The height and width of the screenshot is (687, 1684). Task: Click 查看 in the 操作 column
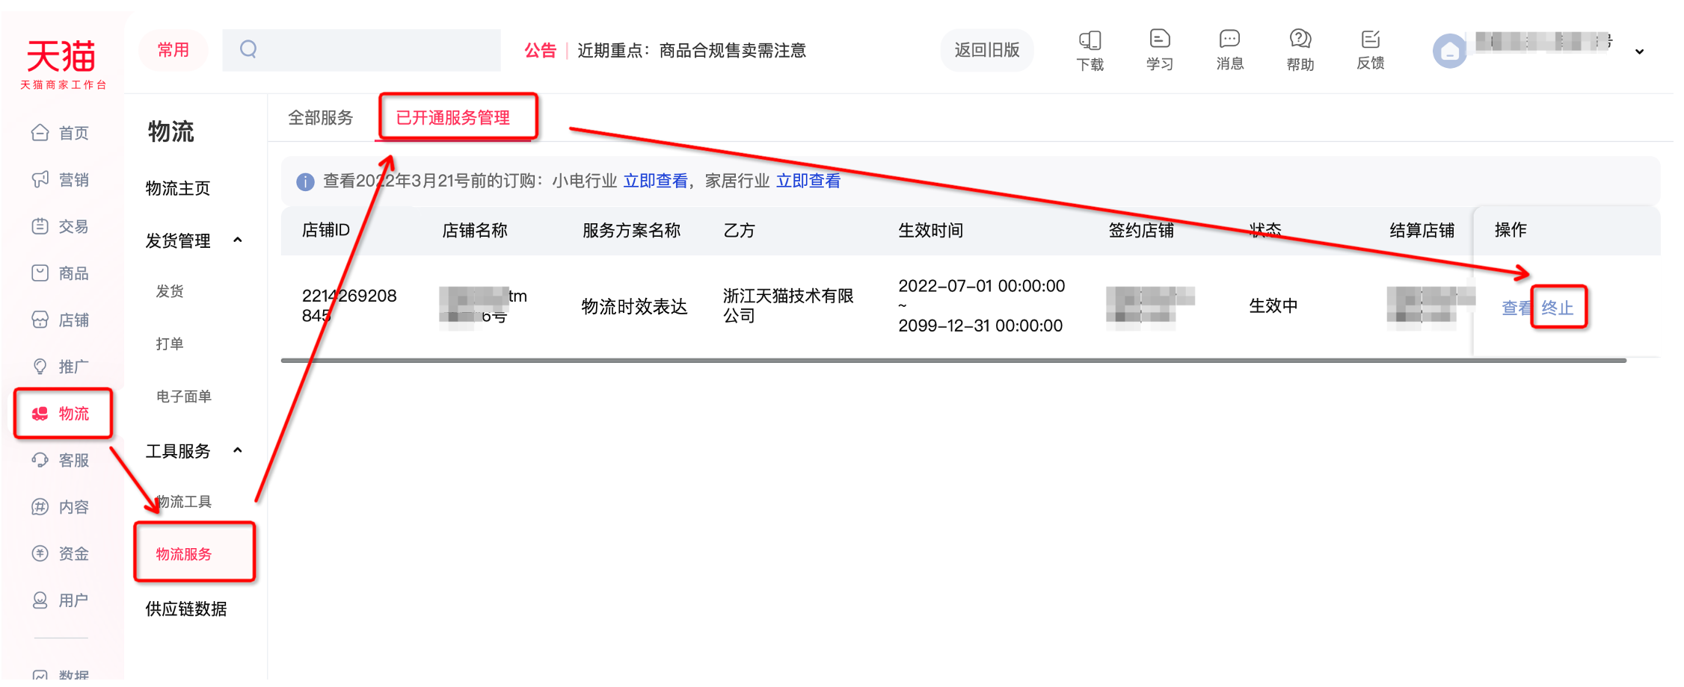point(1516,308)
